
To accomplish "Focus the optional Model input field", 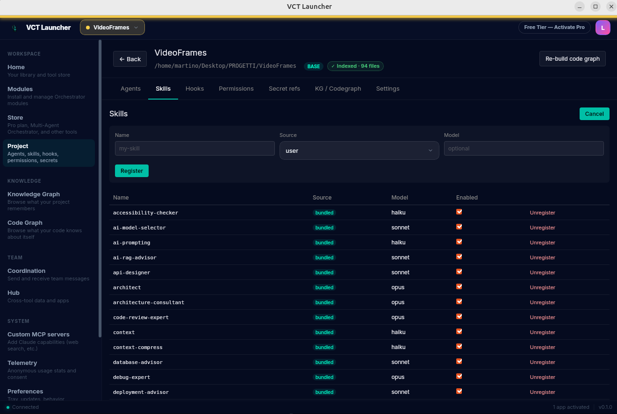I will (x=524, y=149).
